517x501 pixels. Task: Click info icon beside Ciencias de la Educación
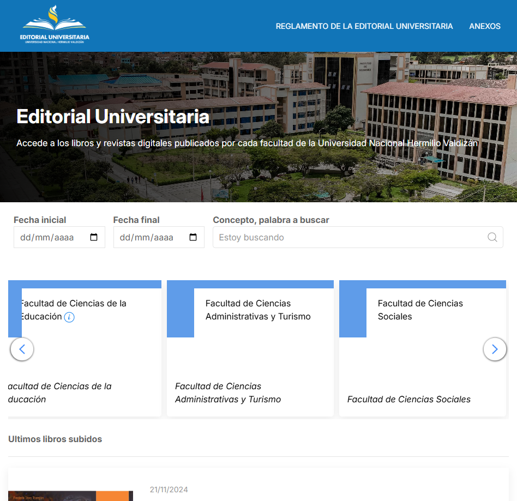coord(69,317)
